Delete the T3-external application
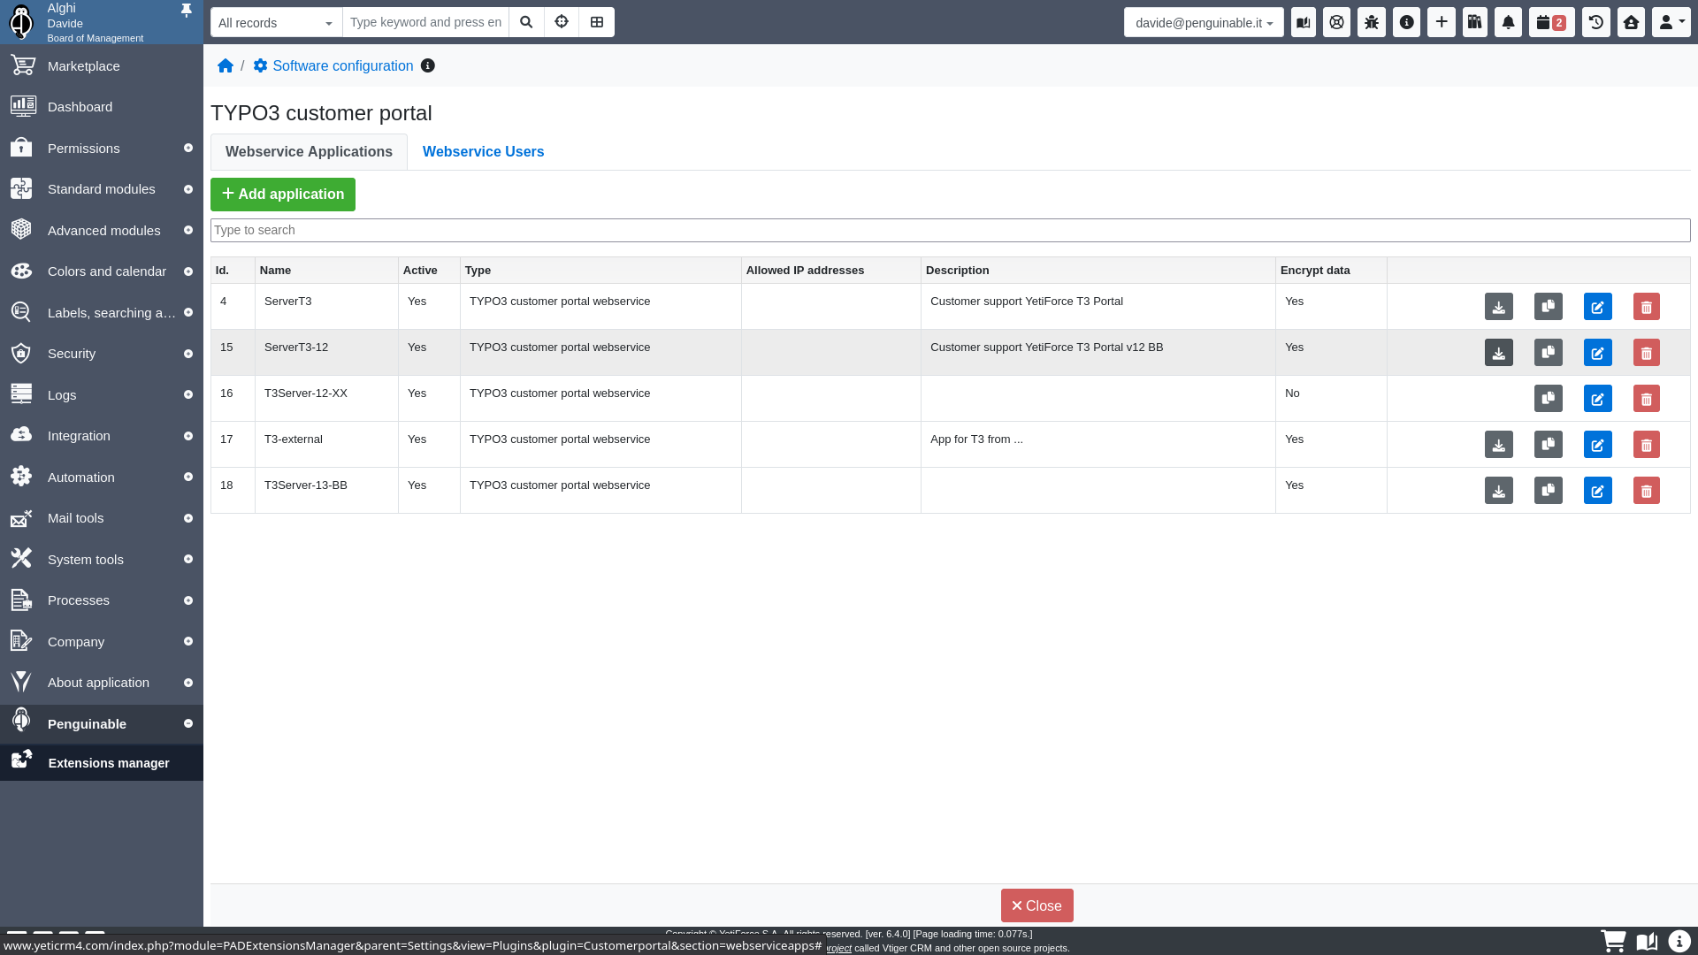This screenshot has height=955, width=1698. point(1646,445)
